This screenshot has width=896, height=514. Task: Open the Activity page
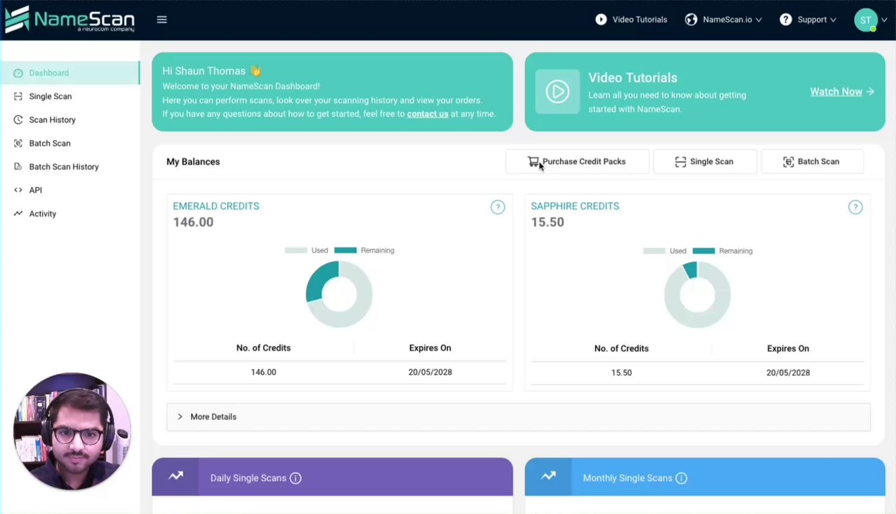43,214
